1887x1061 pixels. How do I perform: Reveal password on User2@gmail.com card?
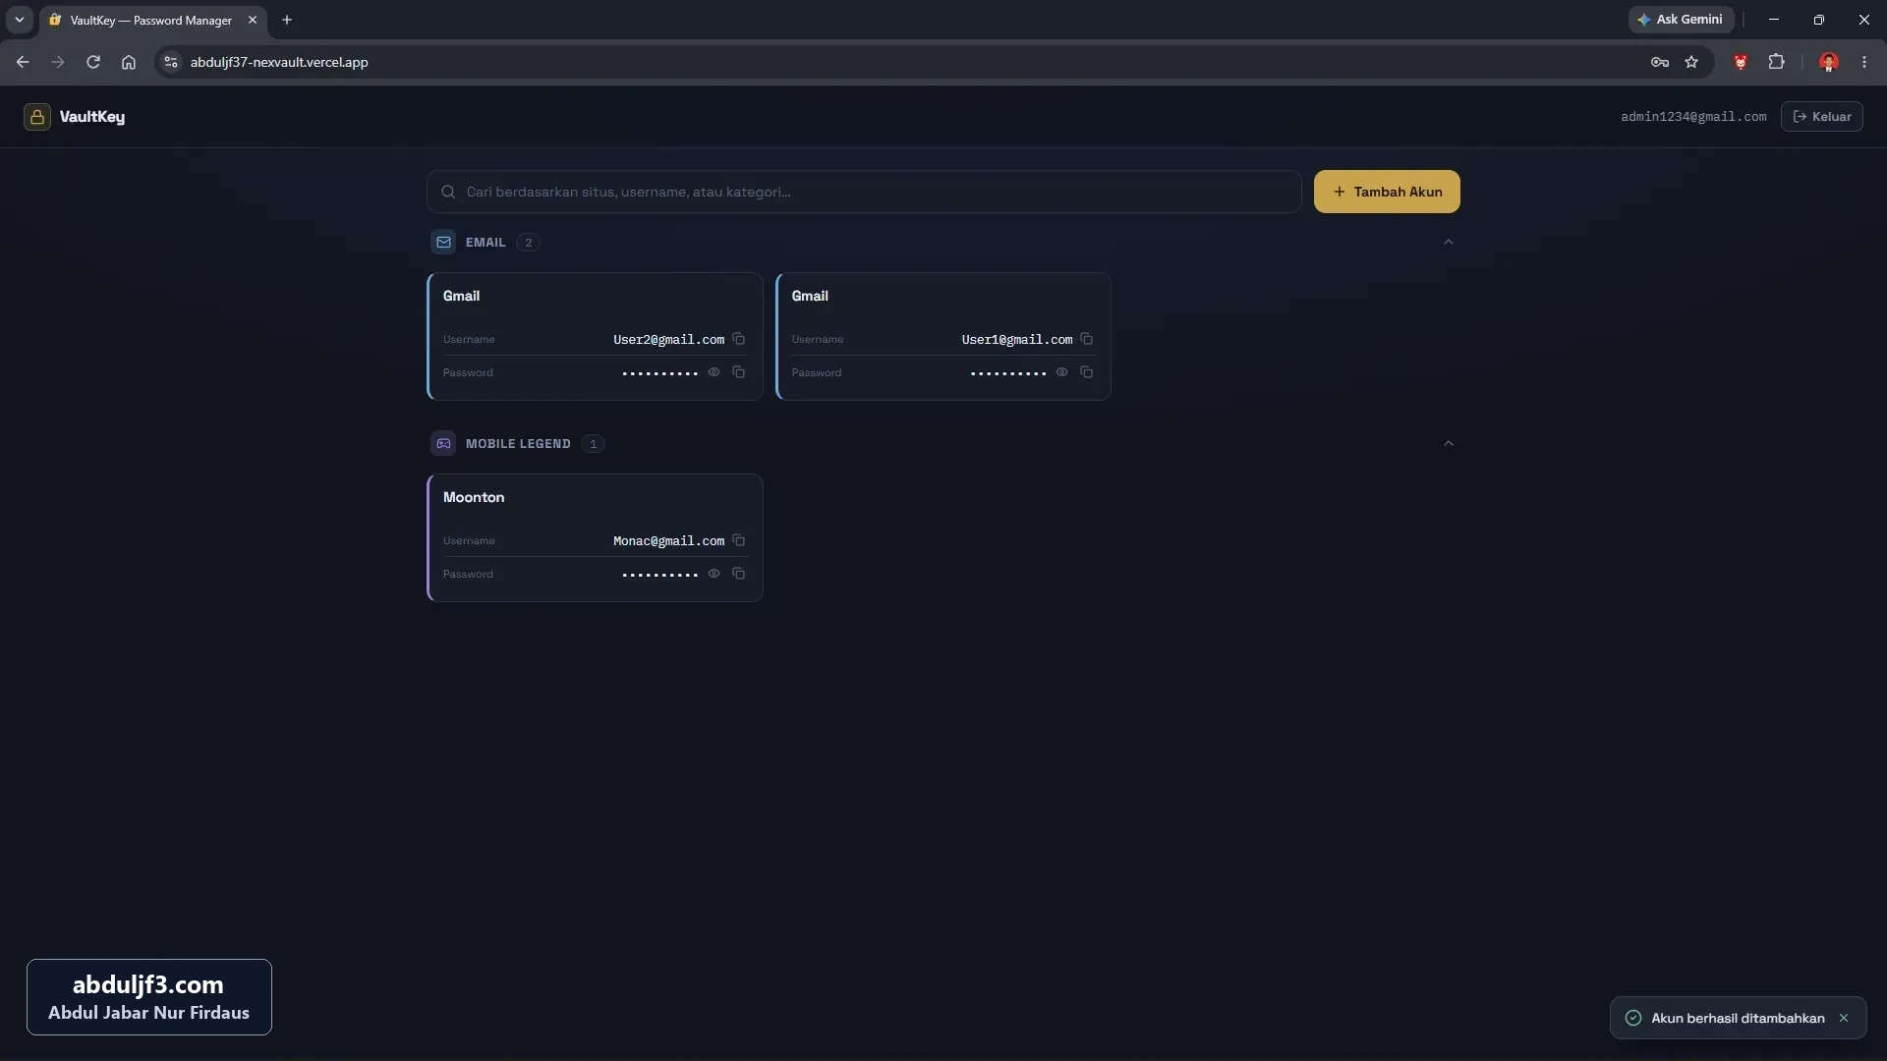pyautogui.click(x=714, y=372)
